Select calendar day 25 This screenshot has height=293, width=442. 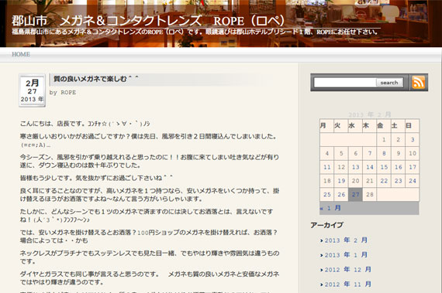tap(327, 195)
